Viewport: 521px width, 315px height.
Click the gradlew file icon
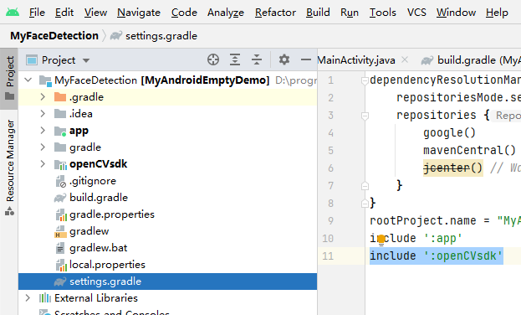point(60,231)
